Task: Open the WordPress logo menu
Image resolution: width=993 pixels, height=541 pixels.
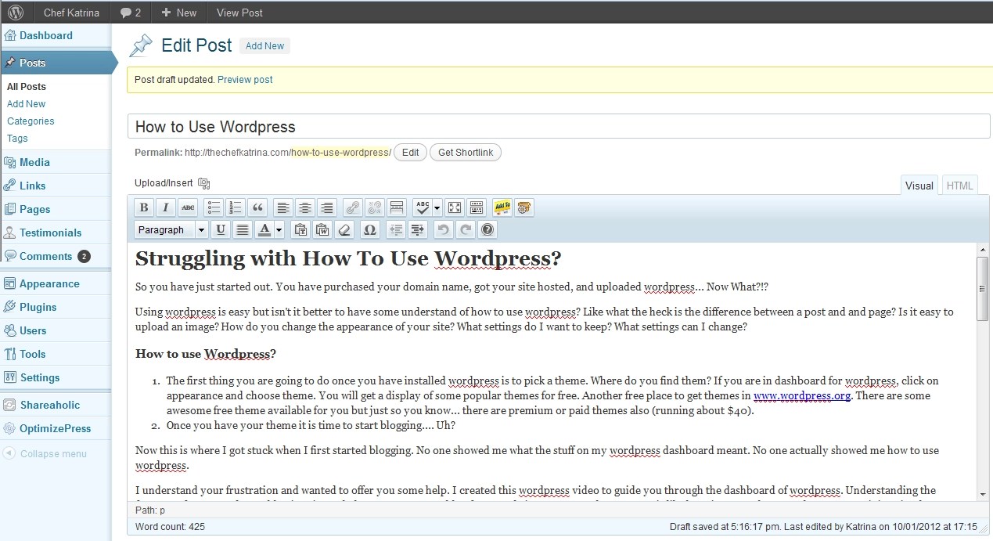Action: pos(16,13)
